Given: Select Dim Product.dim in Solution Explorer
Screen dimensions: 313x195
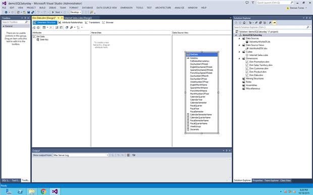Looking at the screenshot, I should (257, 72).
